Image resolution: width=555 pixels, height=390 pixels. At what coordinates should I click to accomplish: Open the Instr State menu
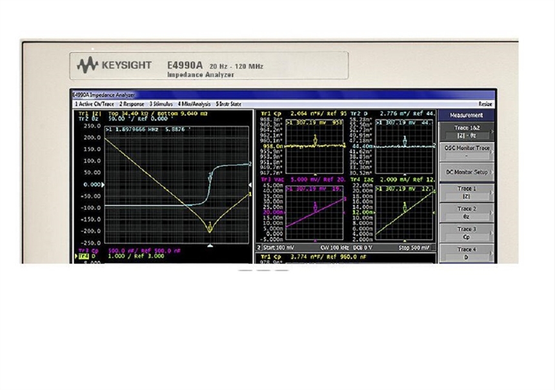pyautogui.click(x=228, y=104)
